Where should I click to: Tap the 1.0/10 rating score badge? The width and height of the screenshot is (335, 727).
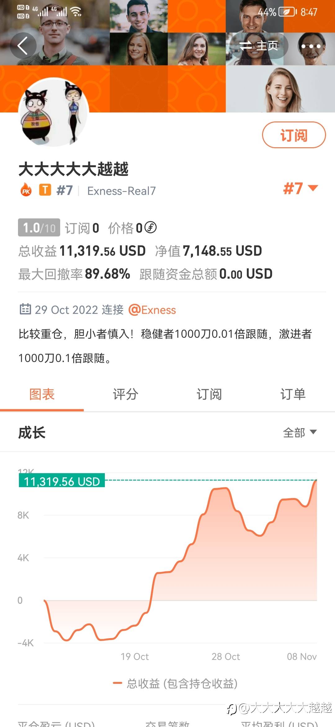pos(39,228)
